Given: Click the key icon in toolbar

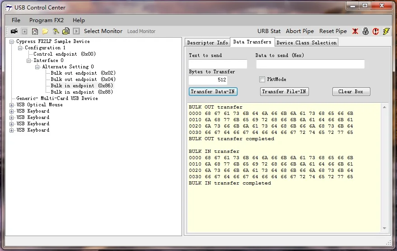Looking at the screenshot, I should 56,31.
